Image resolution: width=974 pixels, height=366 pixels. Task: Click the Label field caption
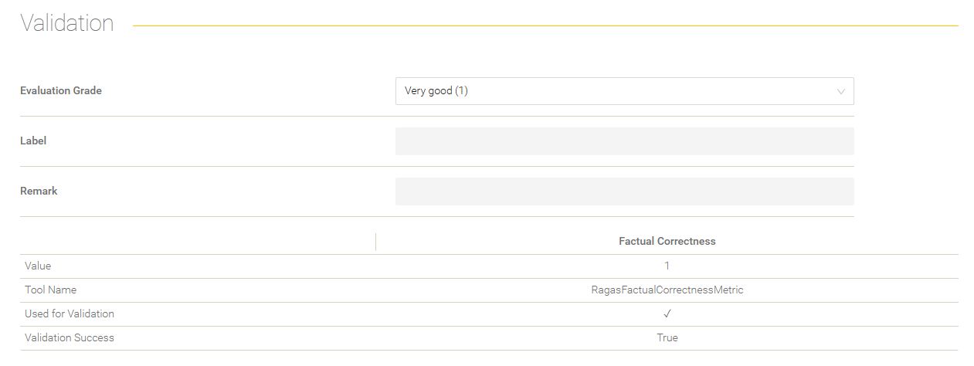tap(33, 141)
